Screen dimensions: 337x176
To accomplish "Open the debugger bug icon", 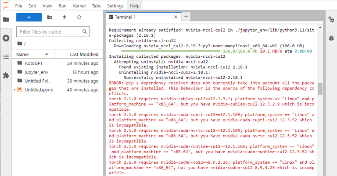I will pos(331,38).
